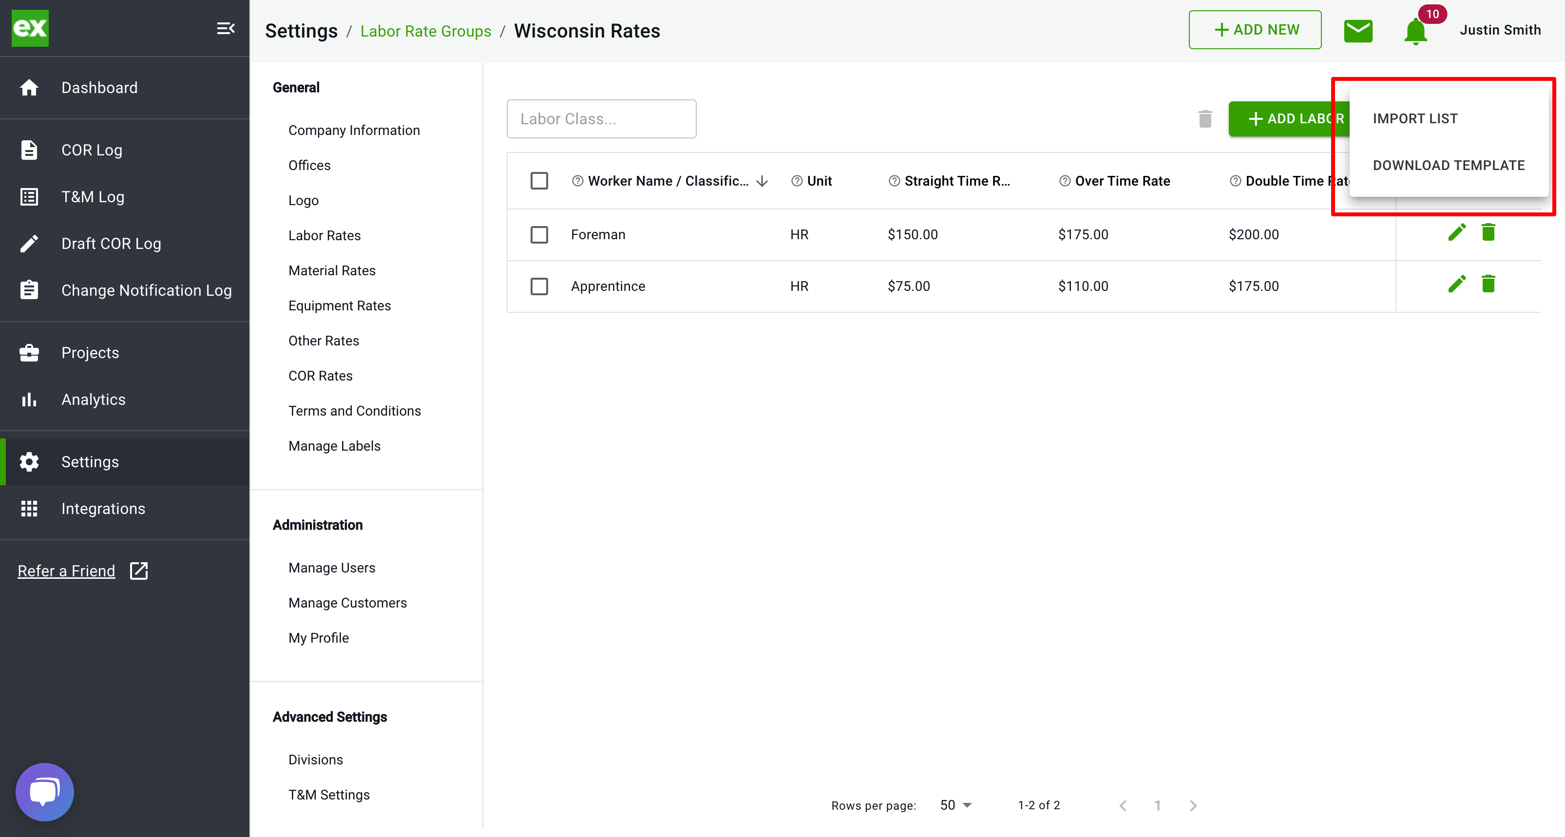Click the Straight Time Rate column header

click(x=957, y=181)
